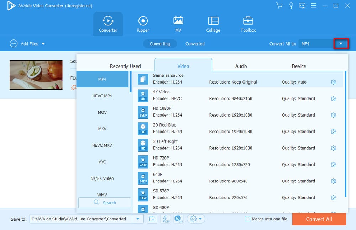
Task: Expand the Add Files dropdown arrow
Action: click(x=43, y=43)
